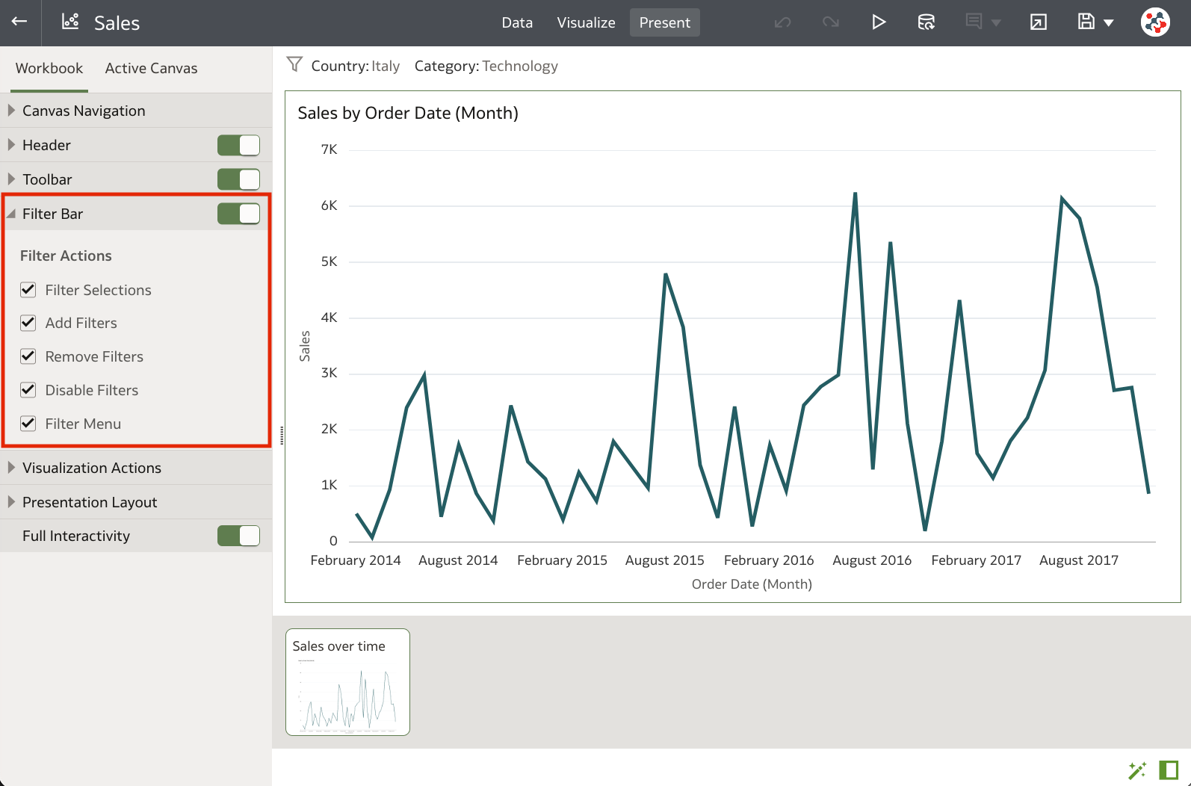The width and height of the screenshot is (1191, 786).
Task: Turn off the Filter Bar switch
Action: click(x=238, y=214)
